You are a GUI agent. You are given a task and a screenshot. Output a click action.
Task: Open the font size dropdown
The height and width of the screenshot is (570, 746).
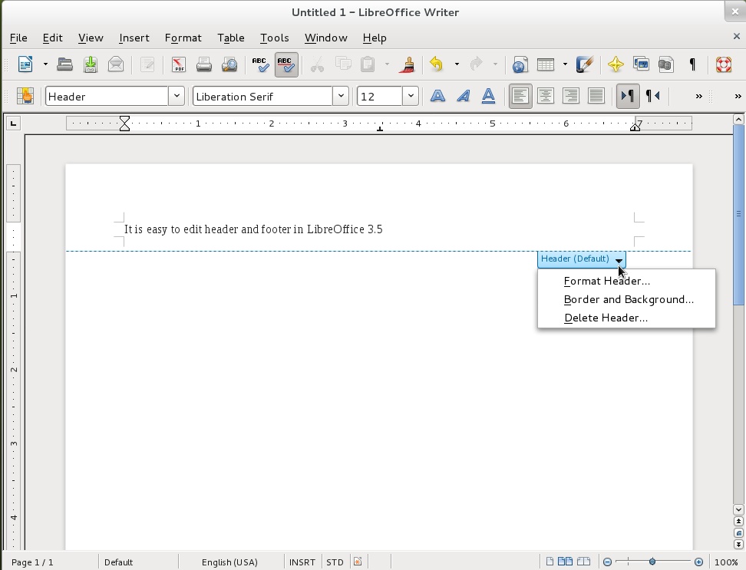click(x=410, y=96)
